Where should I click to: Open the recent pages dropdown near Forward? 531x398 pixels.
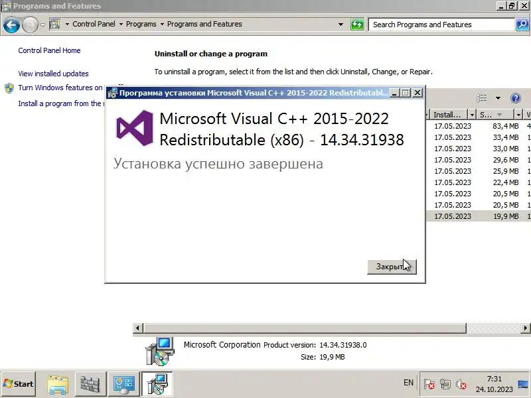(42, 25)
